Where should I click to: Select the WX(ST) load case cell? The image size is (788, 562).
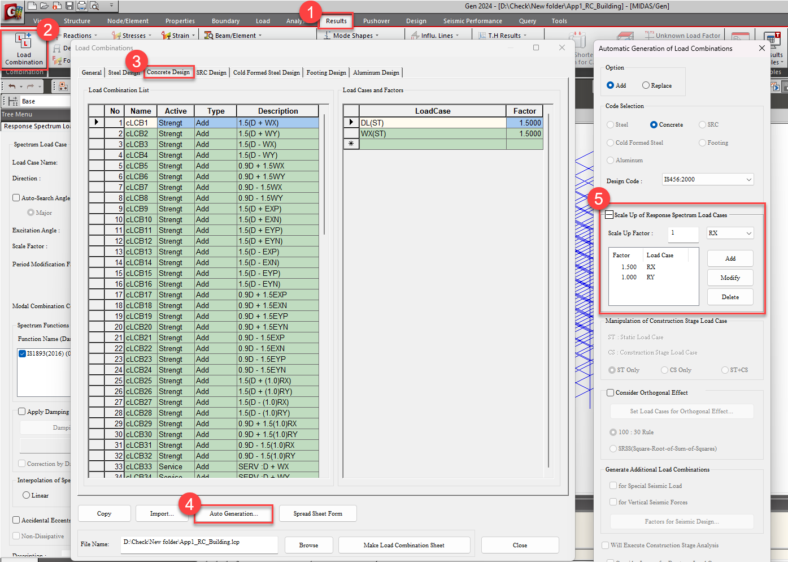click(433, 133)
